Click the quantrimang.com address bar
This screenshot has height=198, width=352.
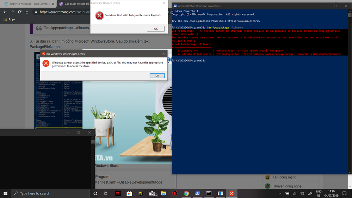pyautogui.click(x=64, y=12)
